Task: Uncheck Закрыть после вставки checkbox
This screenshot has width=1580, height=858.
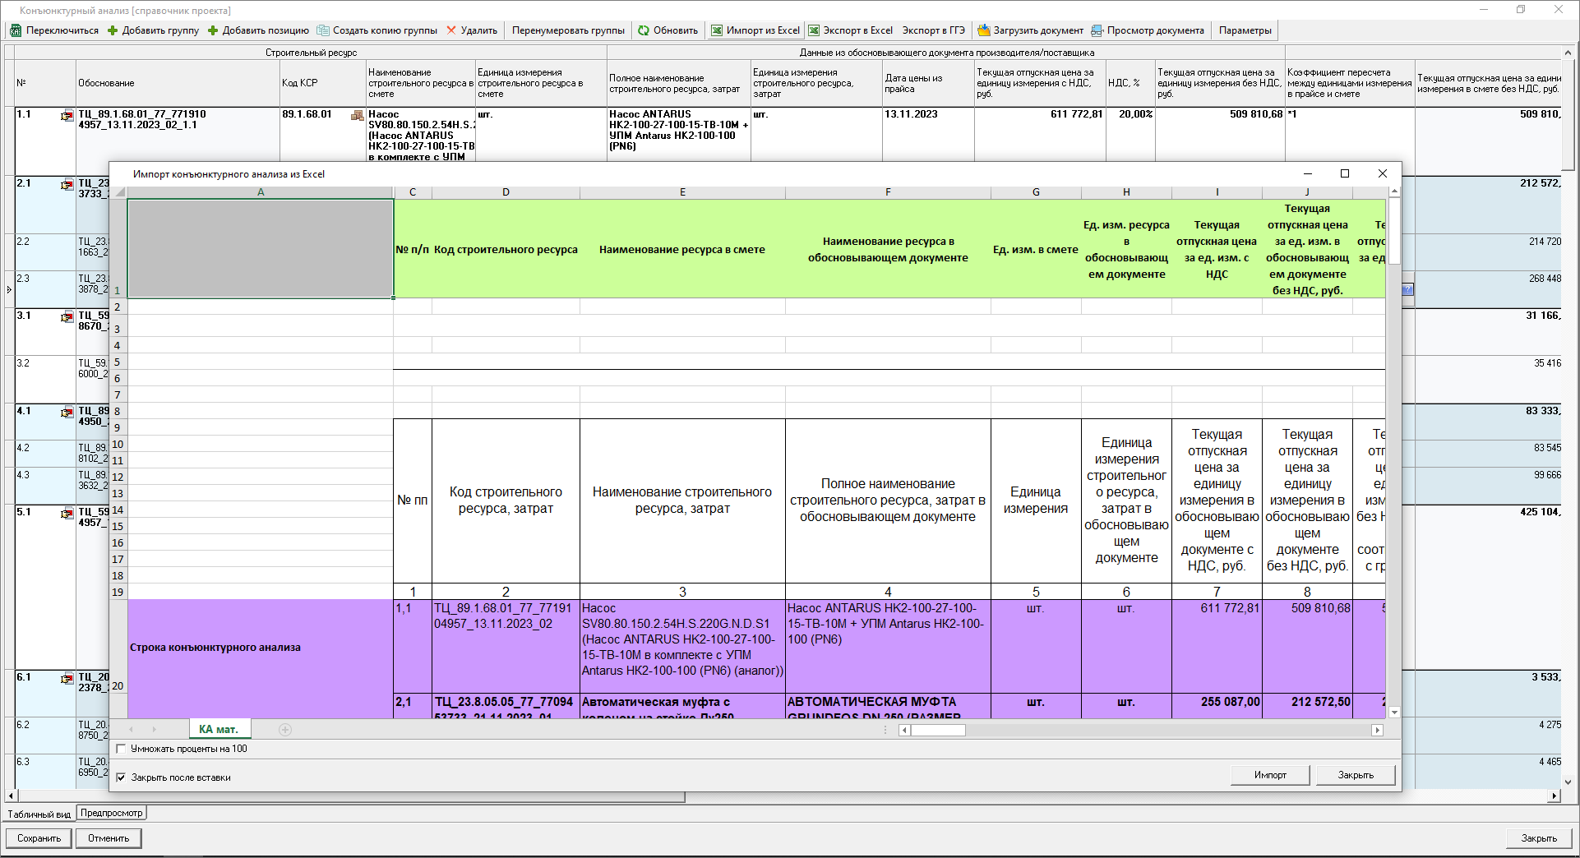Action: [122, 777]
